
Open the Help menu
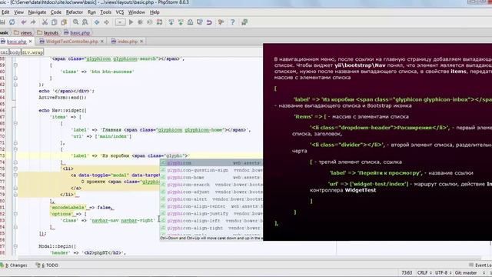[x=155, y=12]
